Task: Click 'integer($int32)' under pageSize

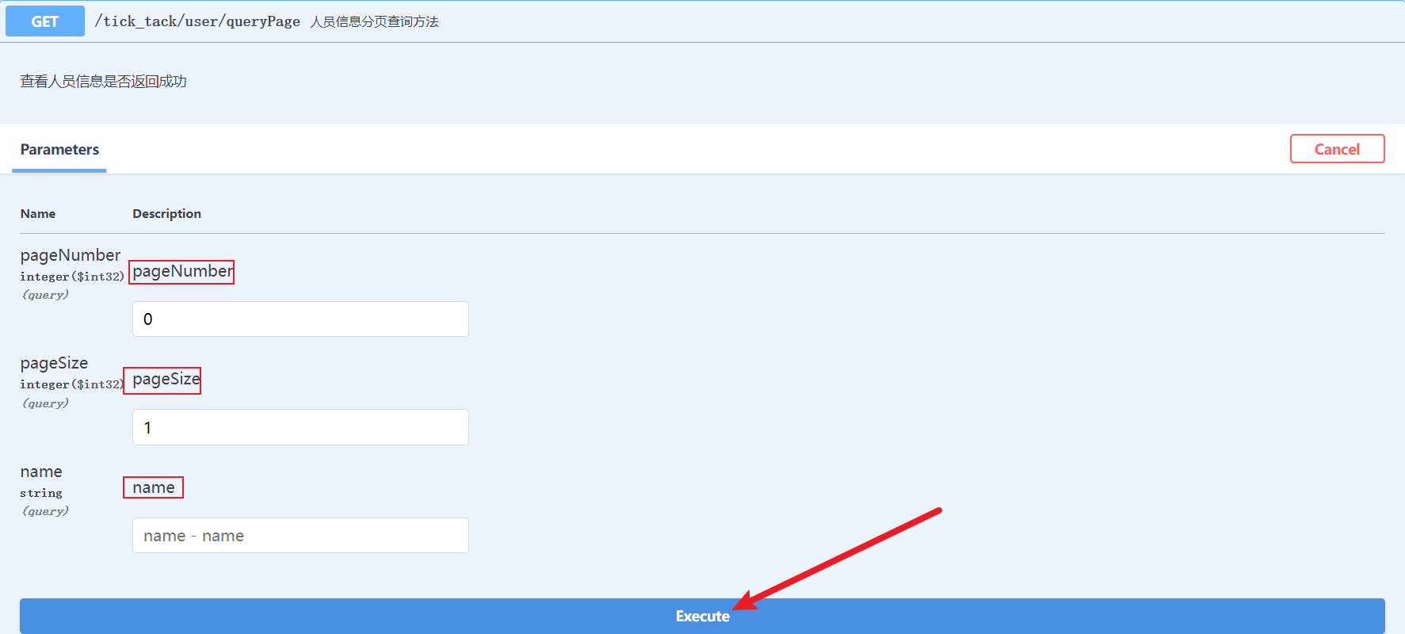Action: coord(72,384)
